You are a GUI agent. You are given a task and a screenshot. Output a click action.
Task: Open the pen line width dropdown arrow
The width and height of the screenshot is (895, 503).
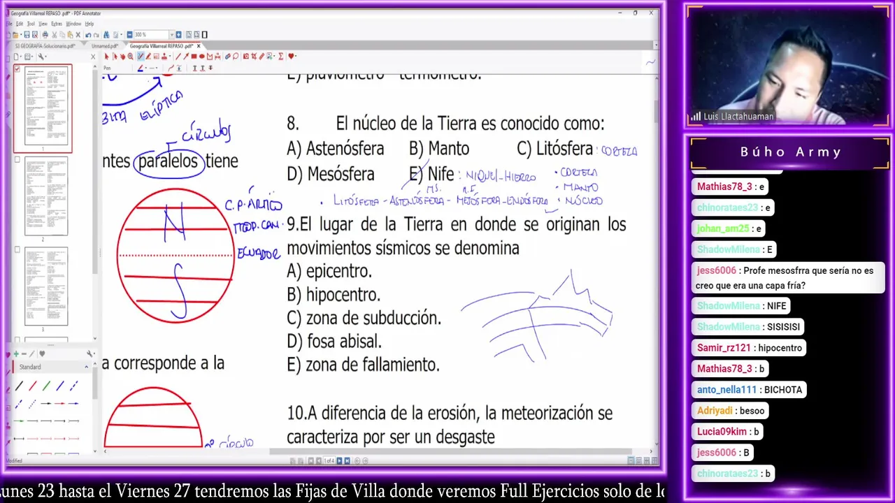coord(157,68)
